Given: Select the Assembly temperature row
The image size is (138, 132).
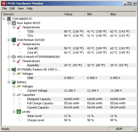Looking at the screenshot, I should click(x=81, y=65).
